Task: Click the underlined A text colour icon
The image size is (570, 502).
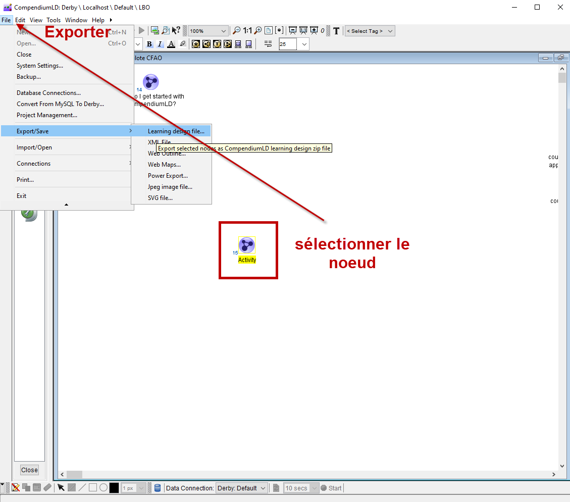Action: [x=171, y=44]
